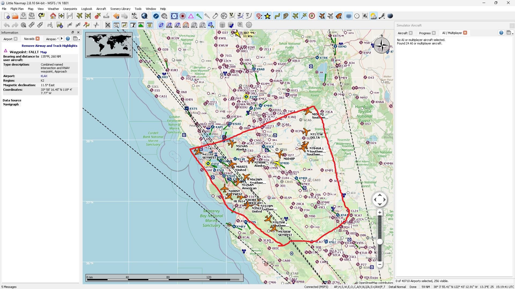This screenshot has width=515, height=289.
Task: Expand the FIR airspace dropdown
Action: (x=178, y=25)
